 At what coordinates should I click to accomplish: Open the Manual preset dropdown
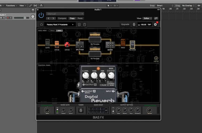(x=65, y=14)
